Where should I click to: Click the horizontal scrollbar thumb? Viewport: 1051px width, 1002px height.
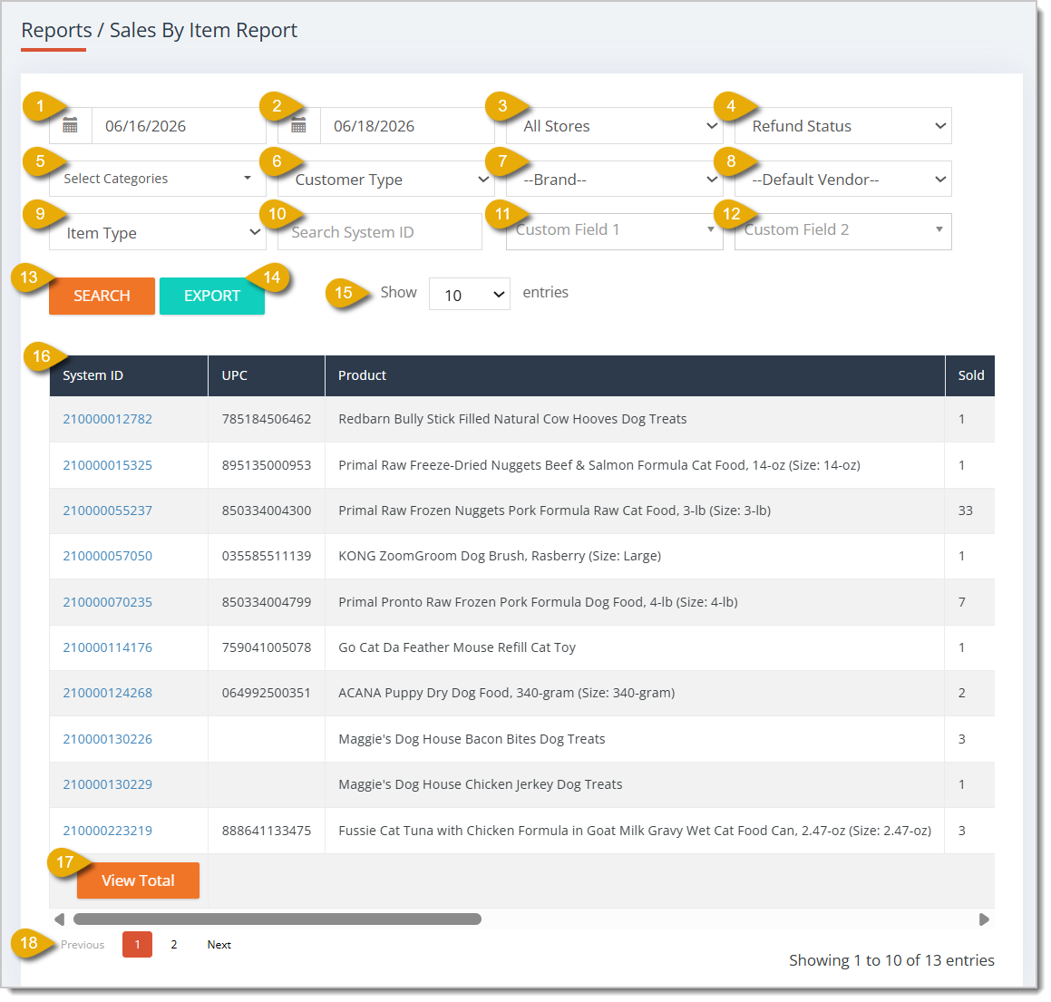(277, 919)
